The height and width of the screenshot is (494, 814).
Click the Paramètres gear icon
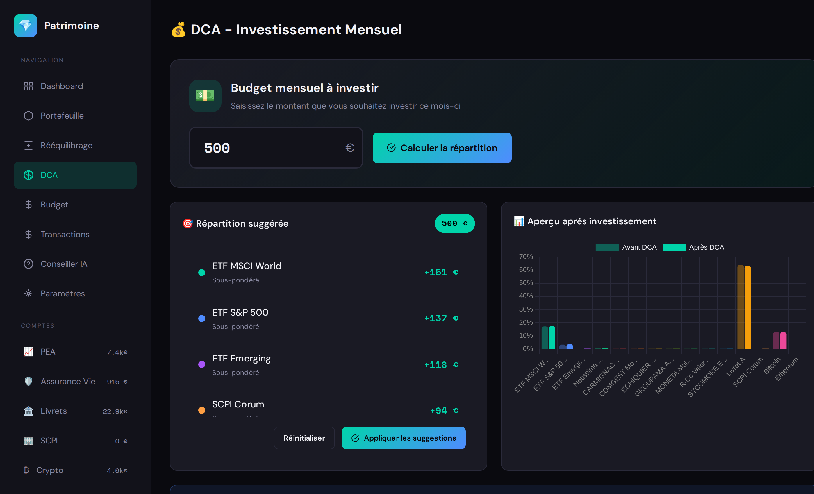[x=28, y=293]
